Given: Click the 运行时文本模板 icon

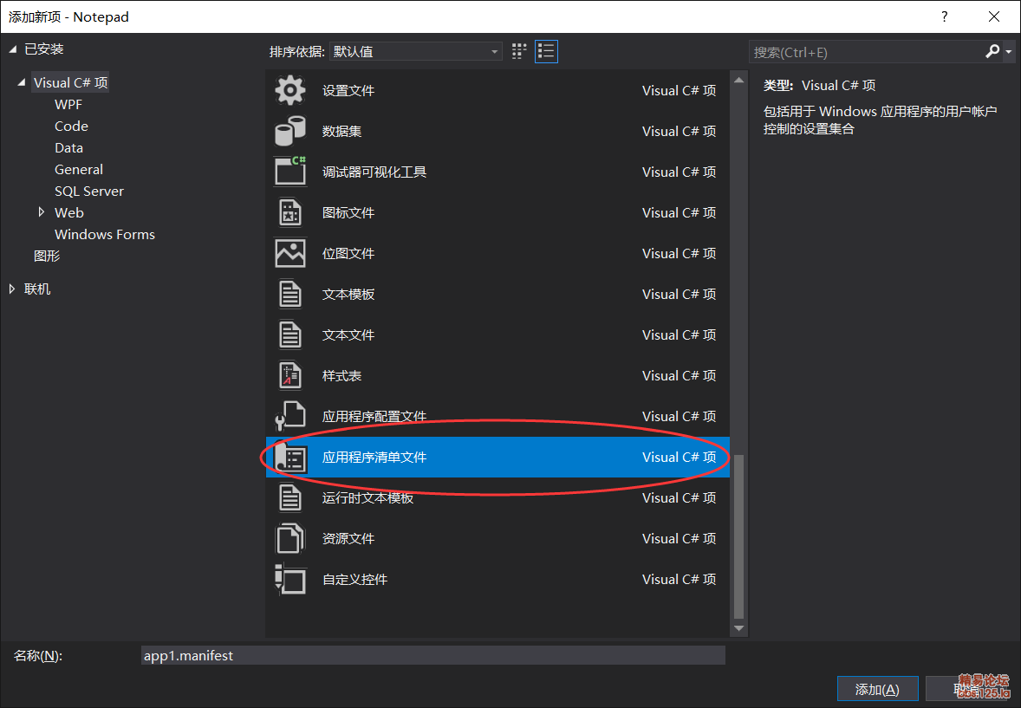Looking at the screenshot, I should pos(289,497).
